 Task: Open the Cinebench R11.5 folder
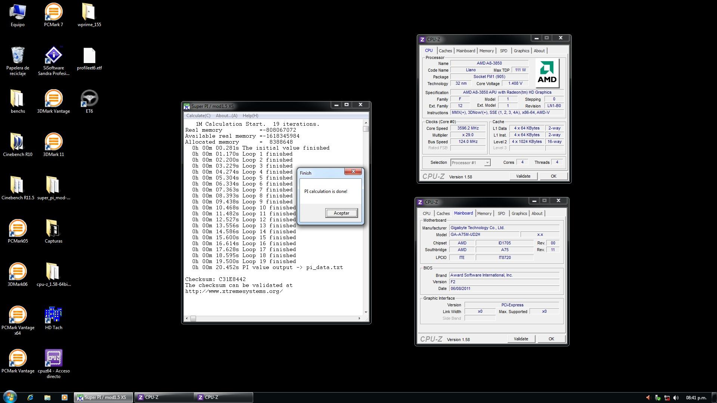tap(18, 188)
